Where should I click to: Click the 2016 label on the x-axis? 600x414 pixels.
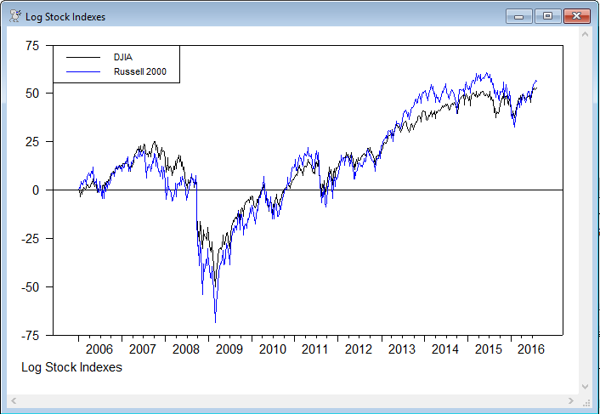[x=531, y=349]
